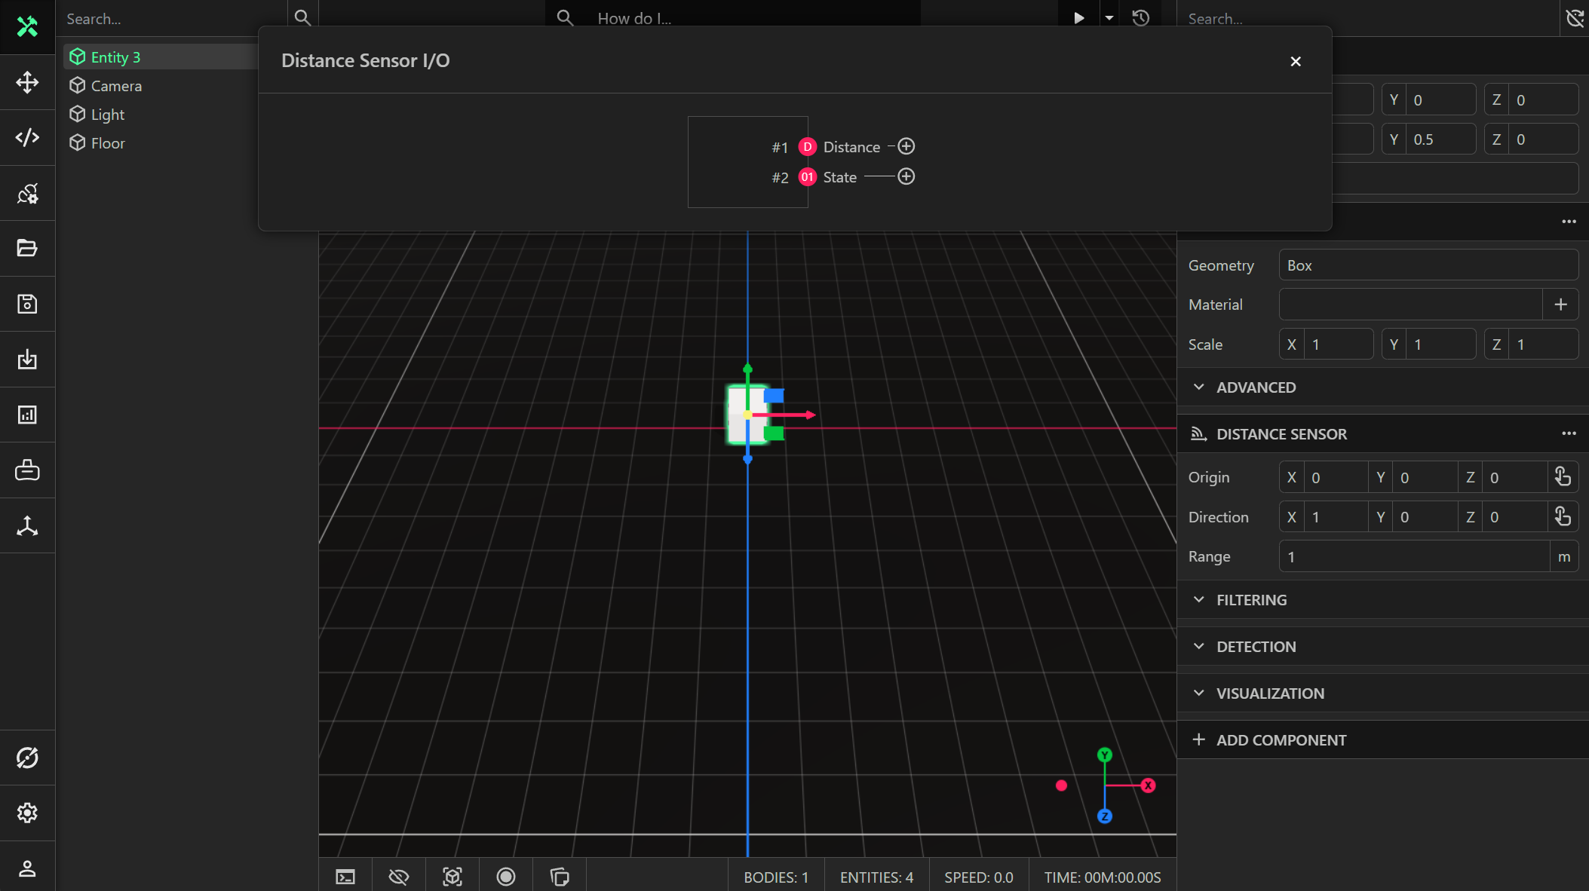
Task: Click the save icon in the left sidebar
Action: pos(27,304)
